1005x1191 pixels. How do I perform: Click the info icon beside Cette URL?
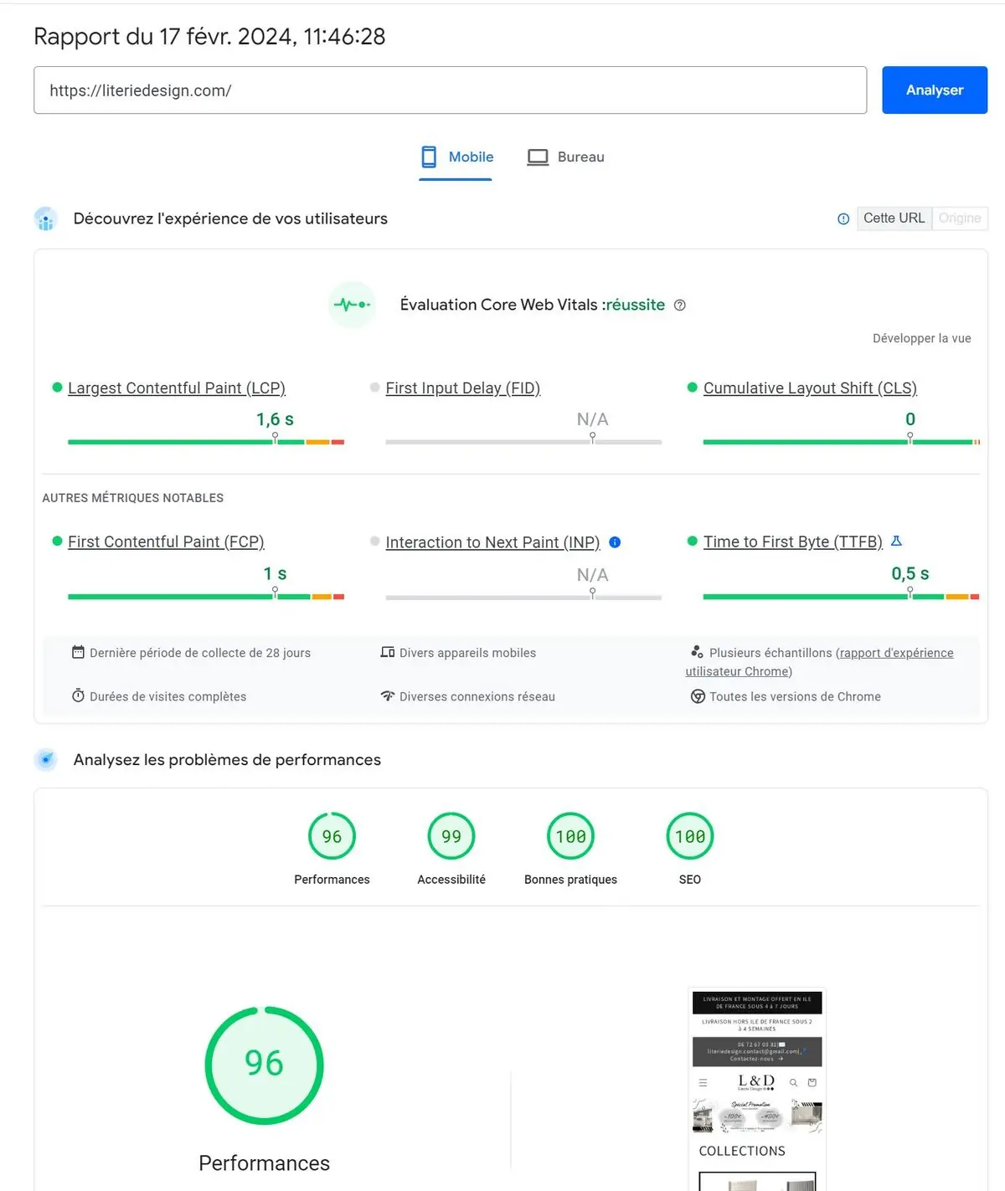[x=843, y=218]
